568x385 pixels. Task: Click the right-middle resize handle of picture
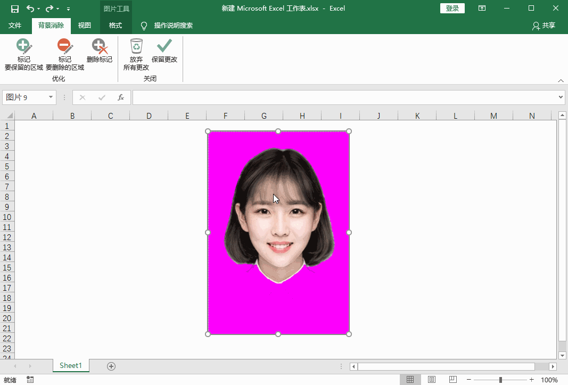pyautogui.click(x=349, y=232)
